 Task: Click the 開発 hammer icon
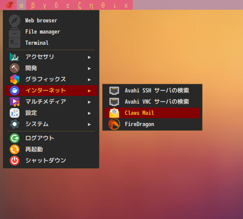(x=15, y=68)
